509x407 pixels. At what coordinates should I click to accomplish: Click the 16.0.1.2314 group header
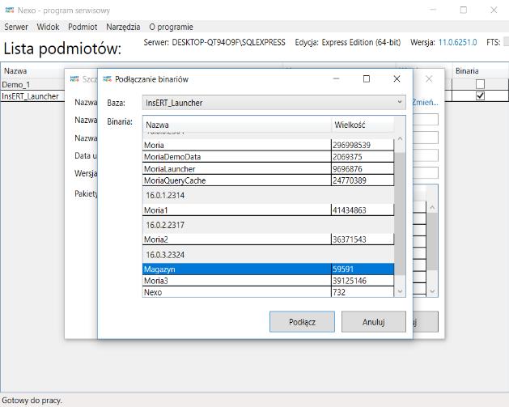tap(268, 195)
